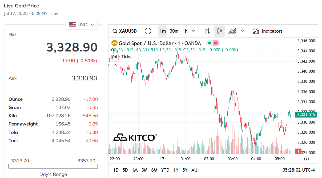
Task: Expand the chart style dropdown chevron
Action: point(243,31)
